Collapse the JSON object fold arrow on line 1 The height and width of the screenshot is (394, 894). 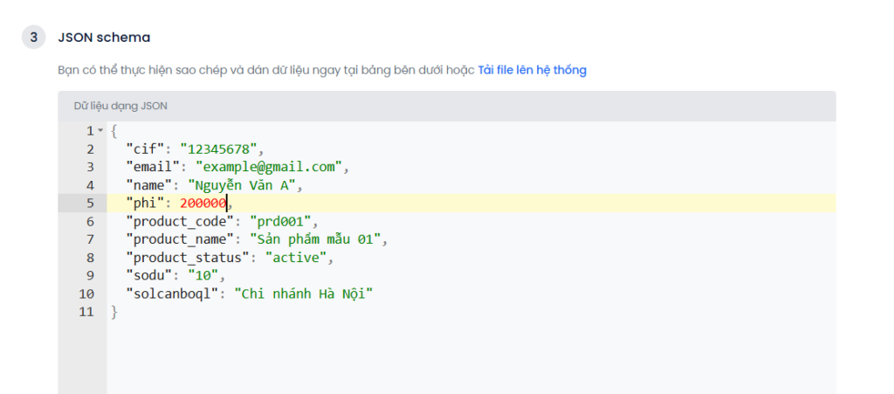coord(100,131)
